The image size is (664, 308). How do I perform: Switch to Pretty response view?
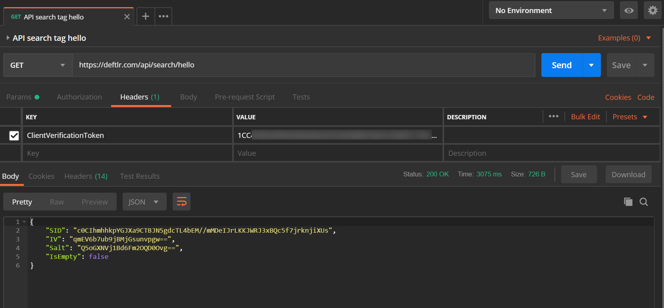click(x=22, y=202)
